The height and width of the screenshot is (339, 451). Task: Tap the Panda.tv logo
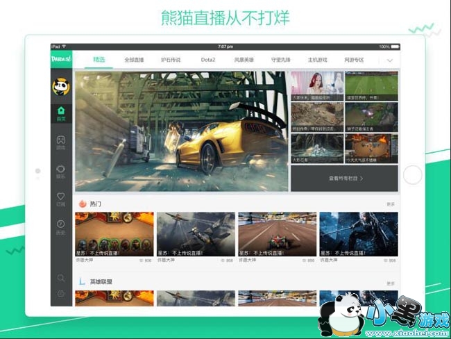pyautogui.click(x=61, y=59)
